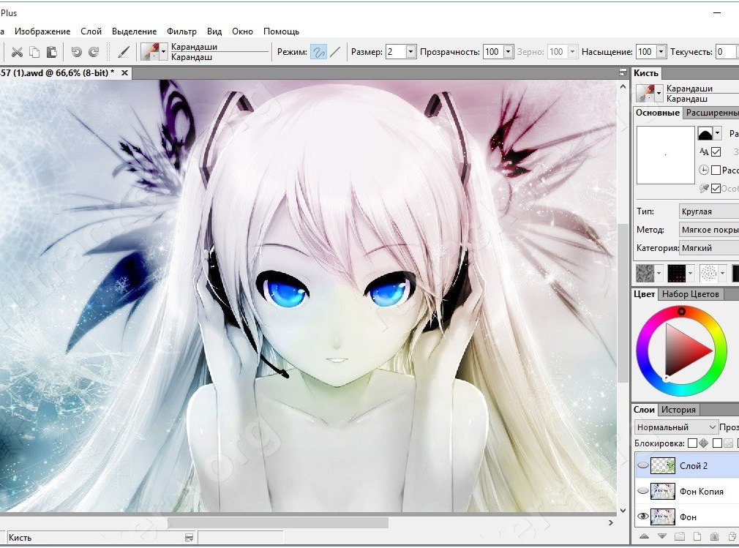Screen dimensions: 739x548
Task: Open the Фильтр menu
Action: pyautogui.click(x=181, y=31)
